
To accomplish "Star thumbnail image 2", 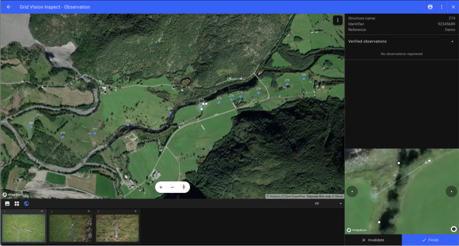I will (89, 211).
